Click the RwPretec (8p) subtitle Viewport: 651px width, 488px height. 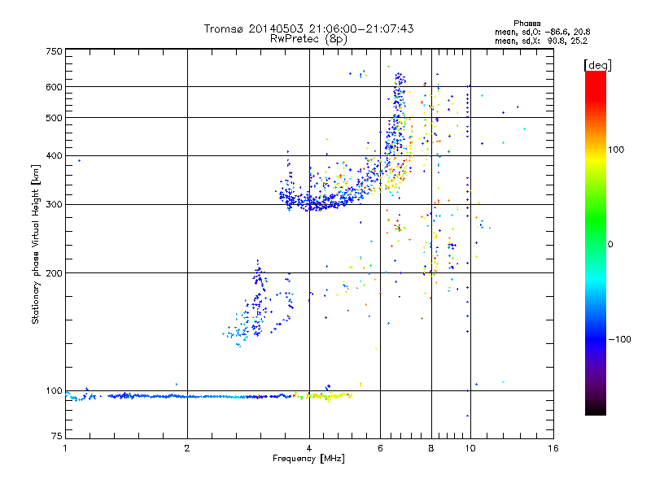tap(308, 39)
